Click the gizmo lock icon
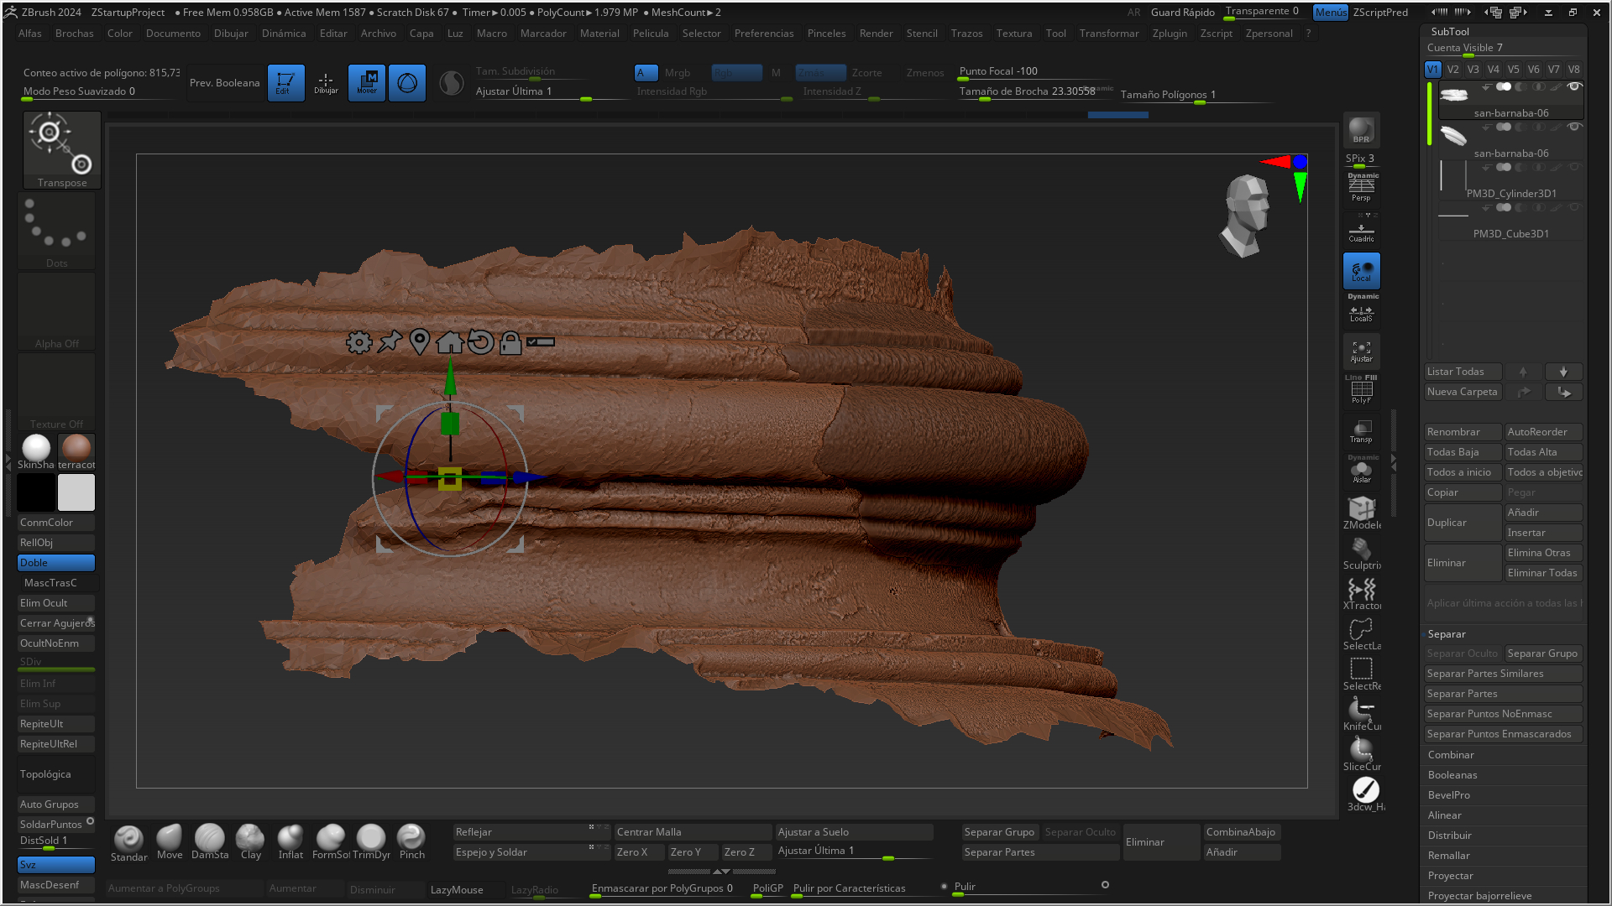Screen dimensions: 1612x906 [510, 342]
